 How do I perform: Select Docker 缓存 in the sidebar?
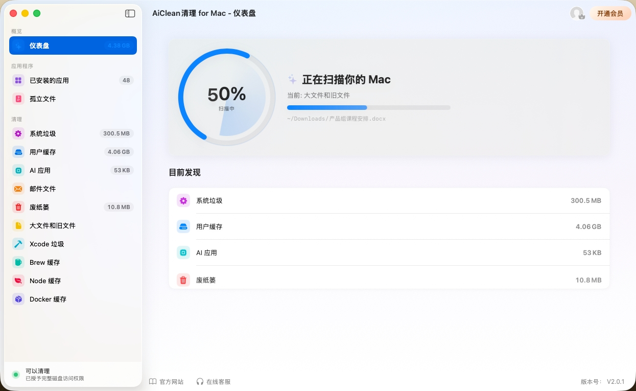[x=73, y=299]
